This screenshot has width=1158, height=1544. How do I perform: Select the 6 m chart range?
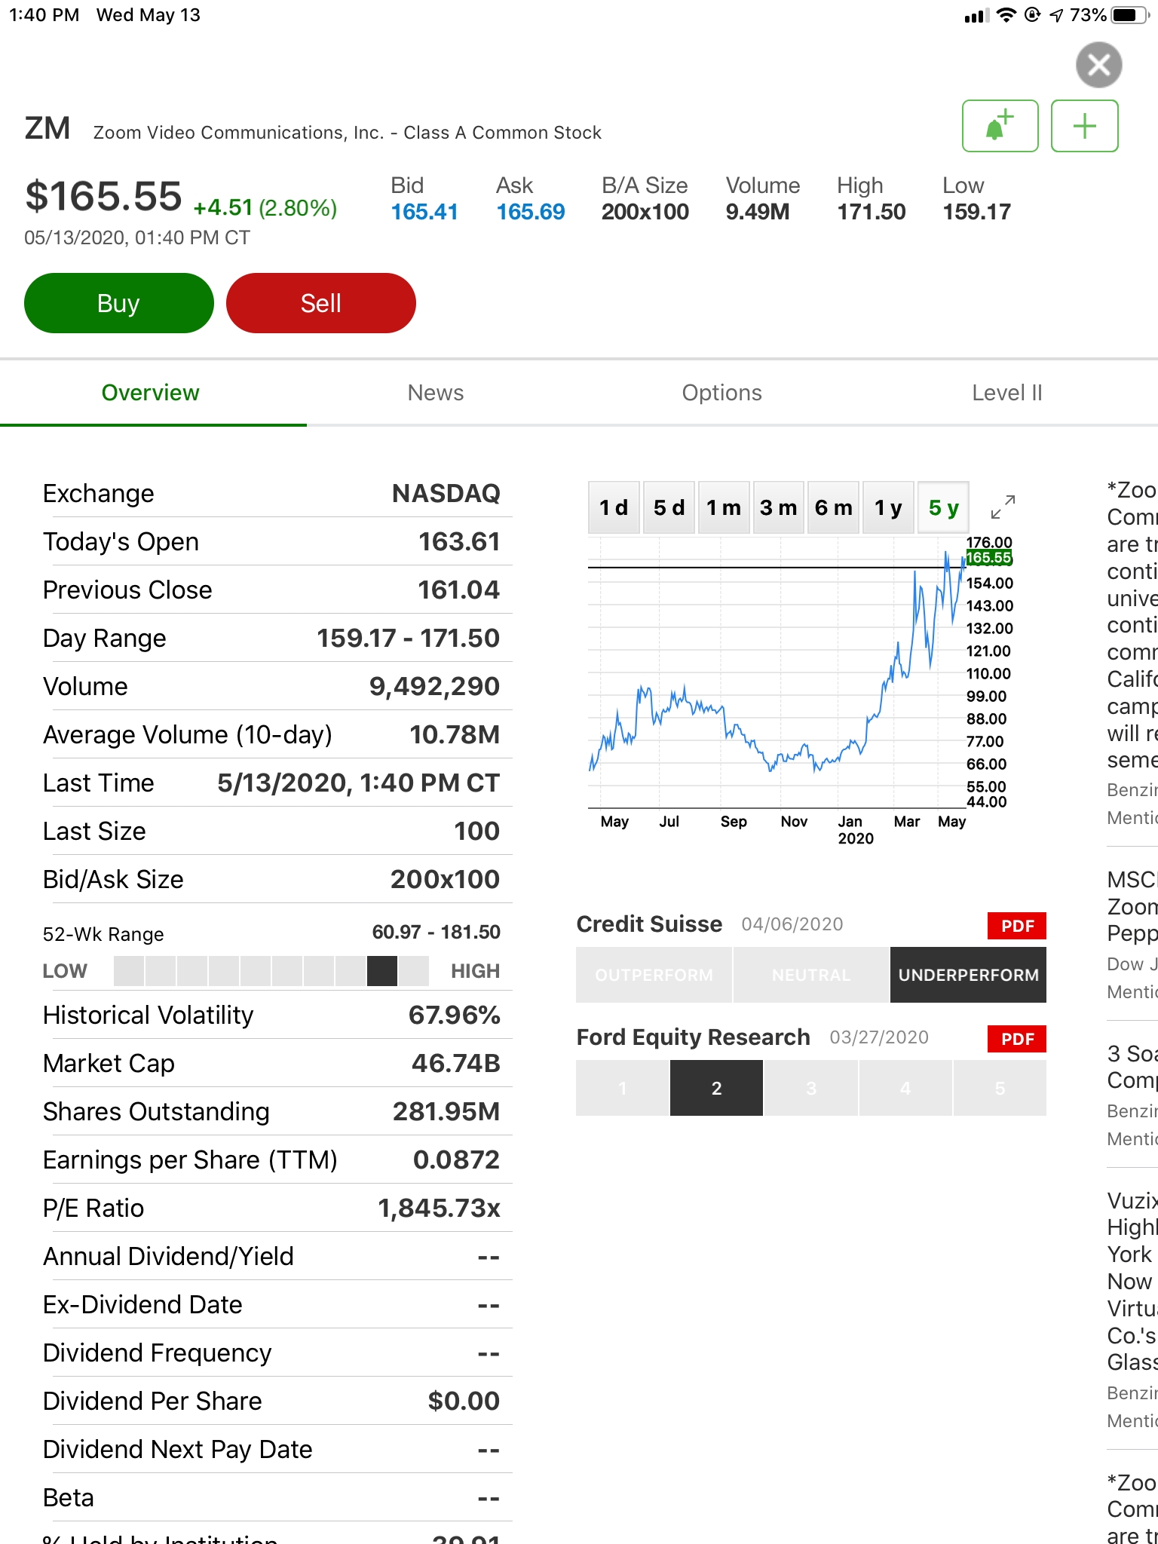pos(834,507)
